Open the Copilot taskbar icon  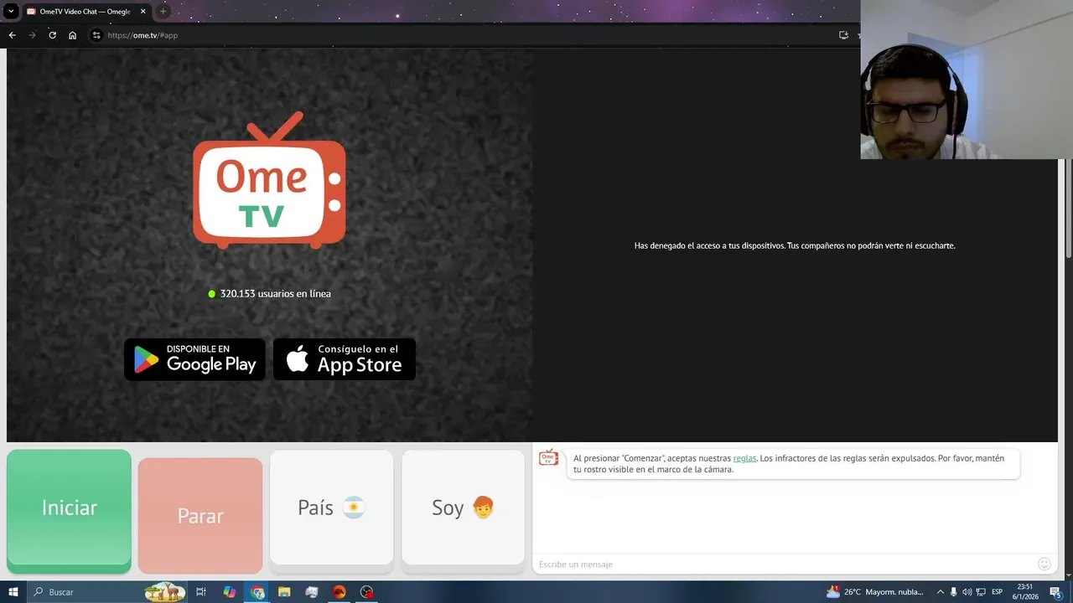click(230, 592)
